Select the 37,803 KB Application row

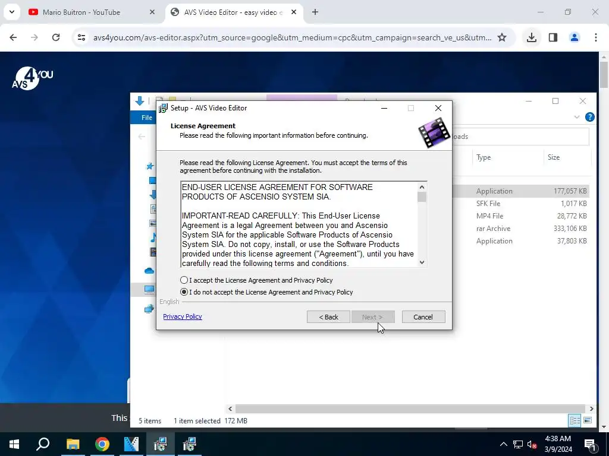click(520, 241)
